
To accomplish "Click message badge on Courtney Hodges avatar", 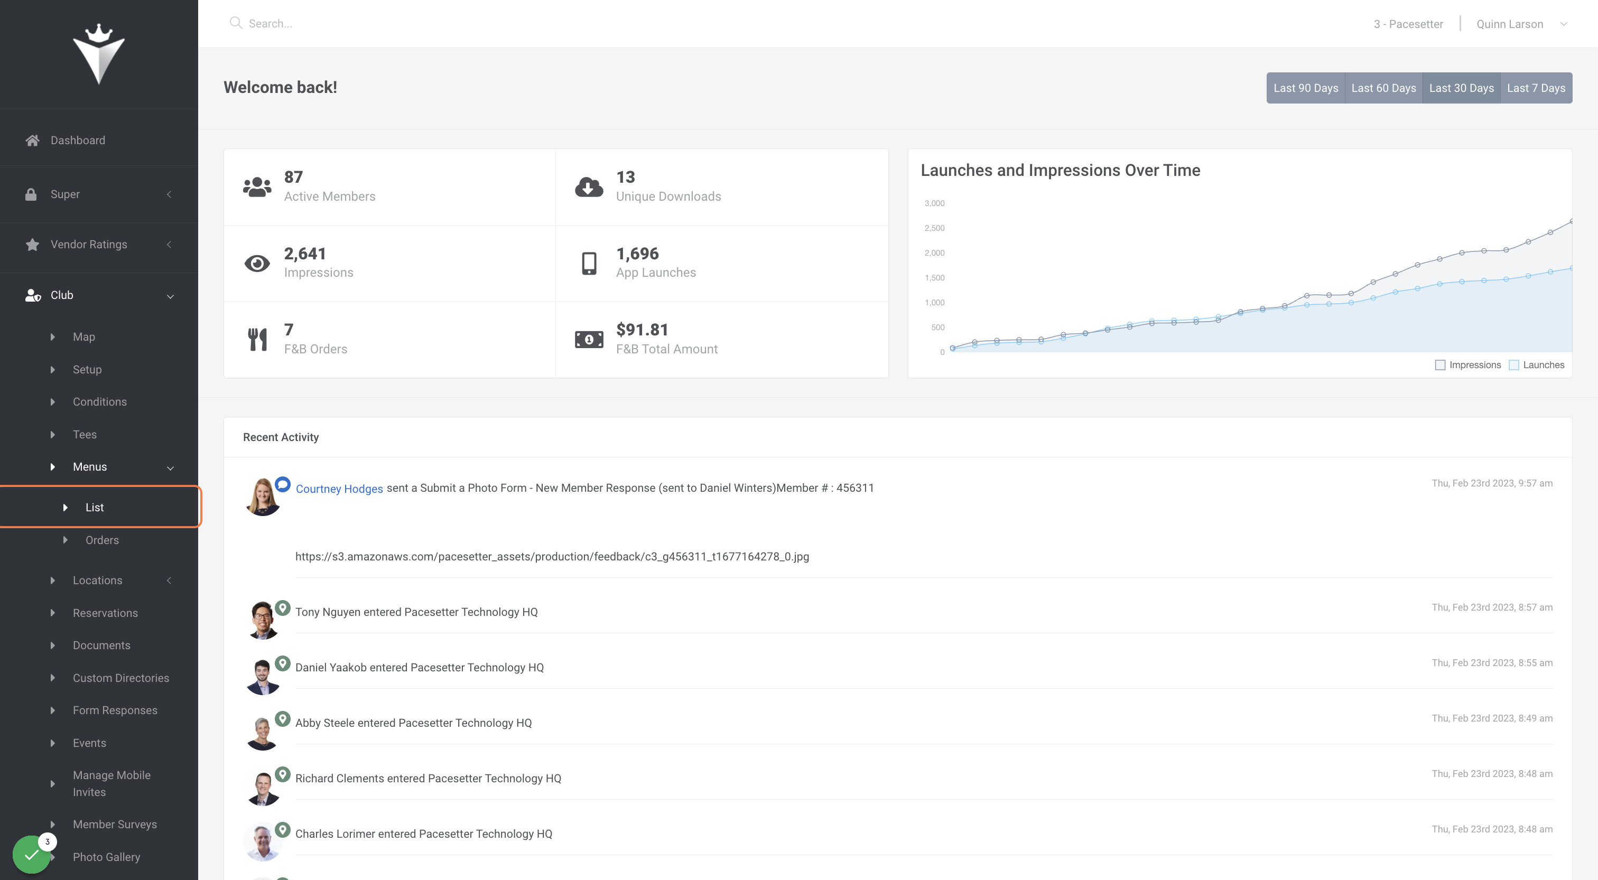I will point(283,484).
